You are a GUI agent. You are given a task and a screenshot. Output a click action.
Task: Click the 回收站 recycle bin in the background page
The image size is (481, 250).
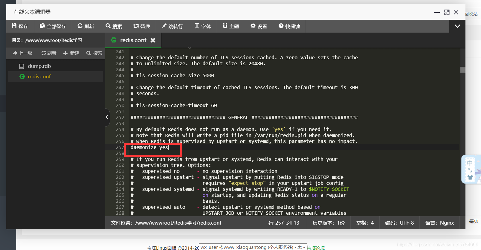pyautogui.click(x=471, y=14)
